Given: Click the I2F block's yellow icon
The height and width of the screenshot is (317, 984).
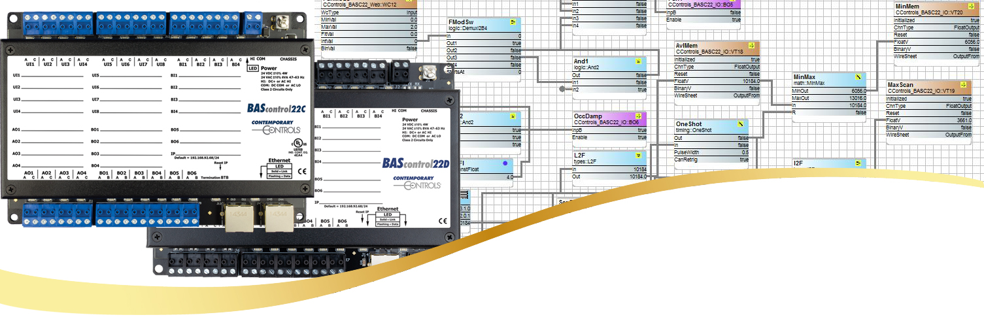Looking at the screenshot, I should pos(858,163).
